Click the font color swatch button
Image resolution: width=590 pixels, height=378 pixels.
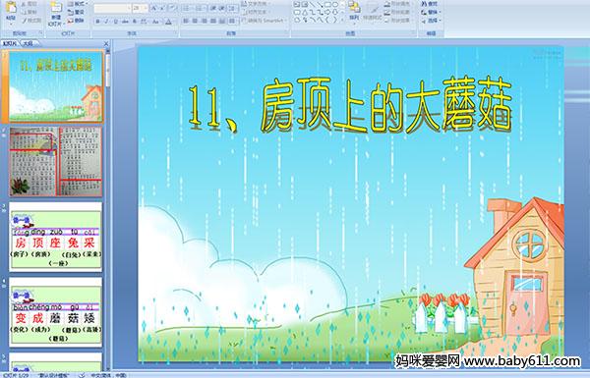[x=168, y=22]
